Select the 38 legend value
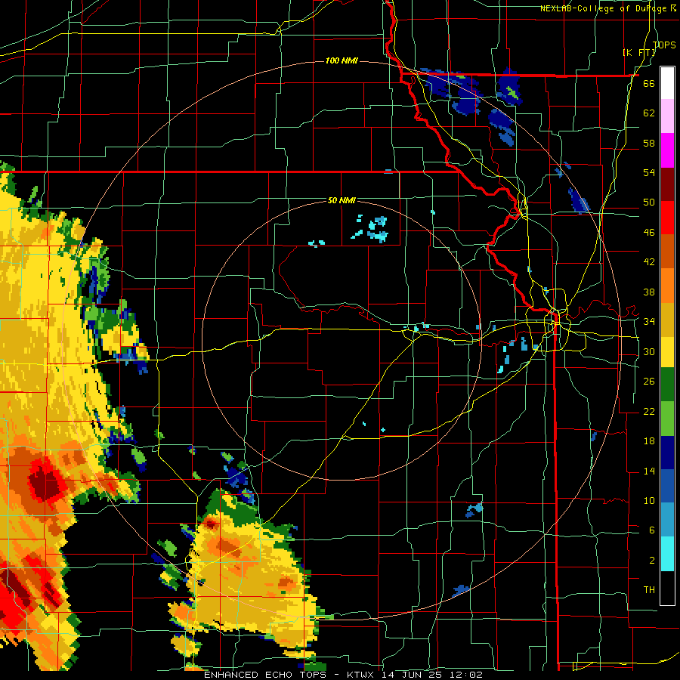Viewport: 680px width, 680px height. [x=649, y=292]
